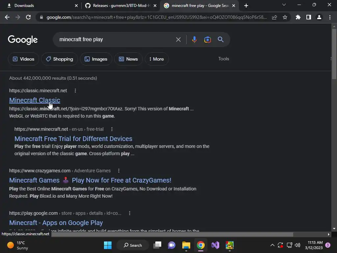
Task: Open the search Tools options
Action: (x=223, y=59)
